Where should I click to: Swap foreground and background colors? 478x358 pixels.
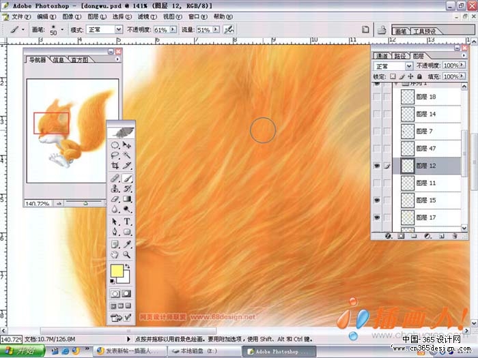[127, 267]
